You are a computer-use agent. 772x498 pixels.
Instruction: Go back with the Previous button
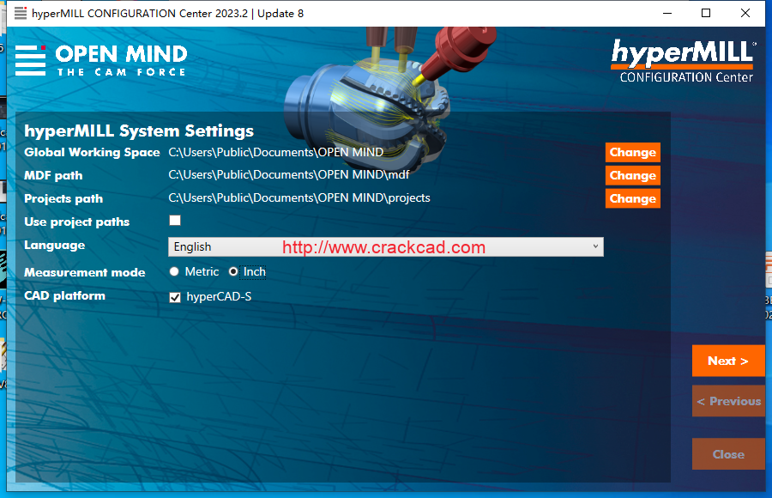(x=728, y=401)
